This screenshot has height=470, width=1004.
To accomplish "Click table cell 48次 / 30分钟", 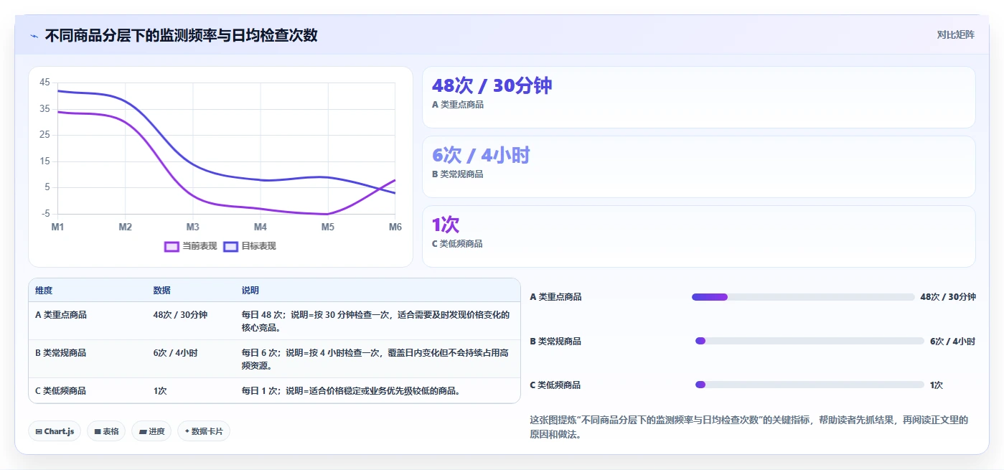I will 180,315.
